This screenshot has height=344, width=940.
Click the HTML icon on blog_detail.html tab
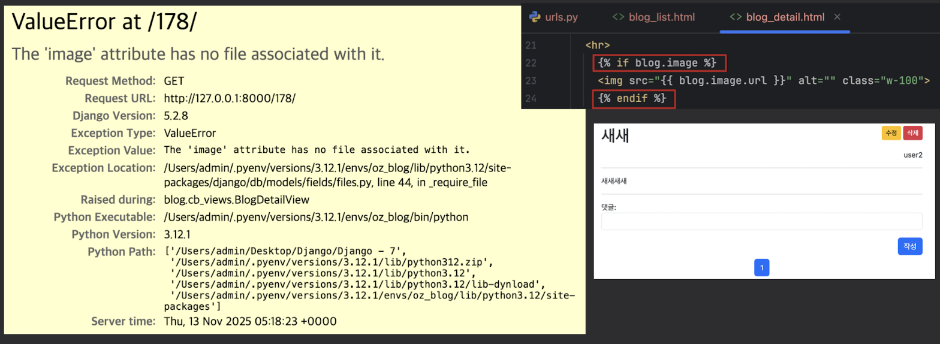click(735, 17)
